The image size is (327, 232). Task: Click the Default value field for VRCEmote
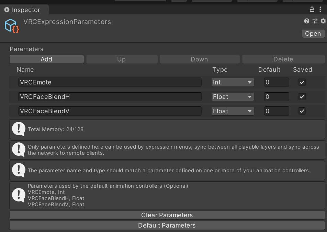point(277,82)
